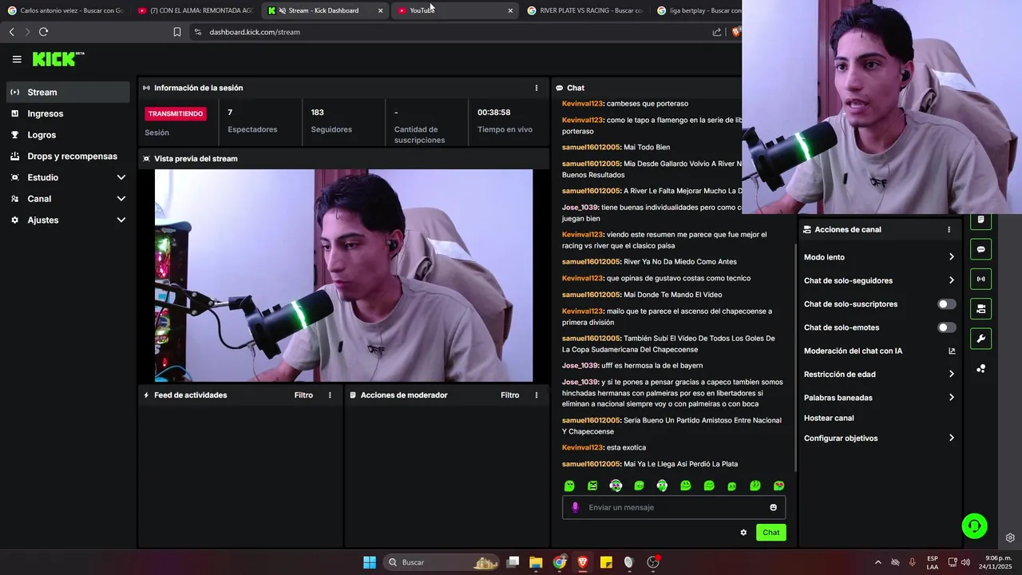This screenshot has height=575, width=1022.
Task: Open OBS Studio from taskbar
Action: point(653,562)
